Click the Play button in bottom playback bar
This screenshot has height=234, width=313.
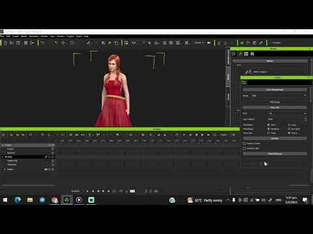[87, 191]
